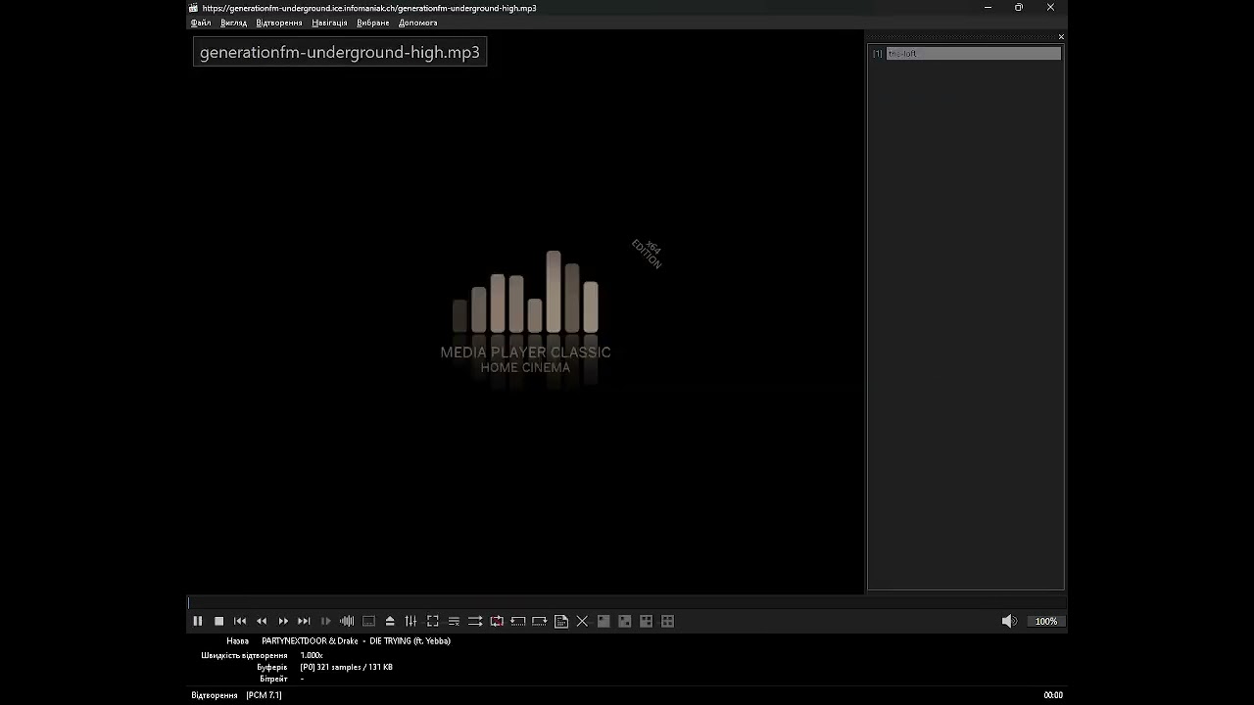Click the Відтворення status text at bottom
This screenshot has width=1254, height=705.
tap(215, 695)
